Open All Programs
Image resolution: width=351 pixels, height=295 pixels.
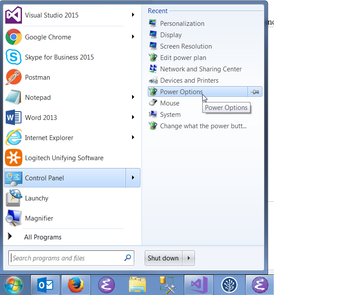[43, 237]
